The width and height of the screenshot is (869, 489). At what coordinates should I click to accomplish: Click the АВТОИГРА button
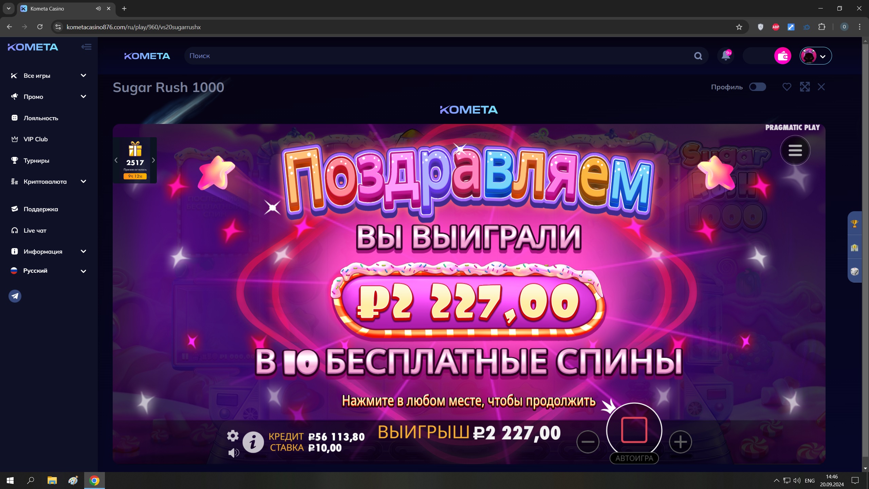point(634,458)
